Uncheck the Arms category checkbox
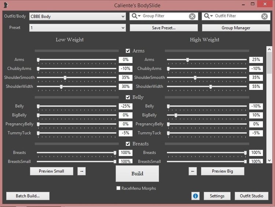 click(128, 51)
